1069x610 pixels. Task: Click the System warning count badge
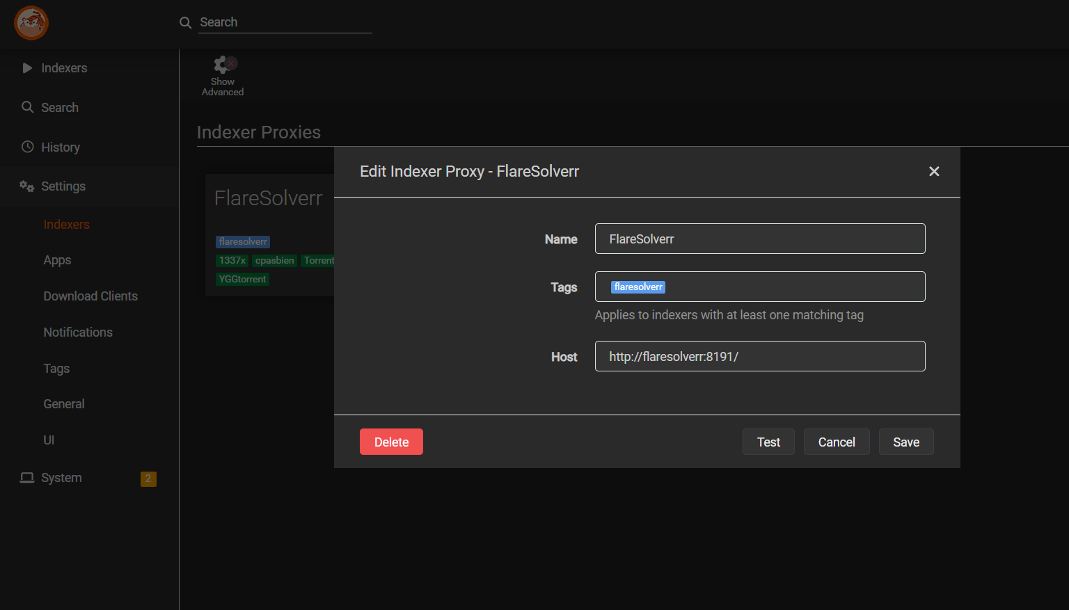(x=148, y=479)
